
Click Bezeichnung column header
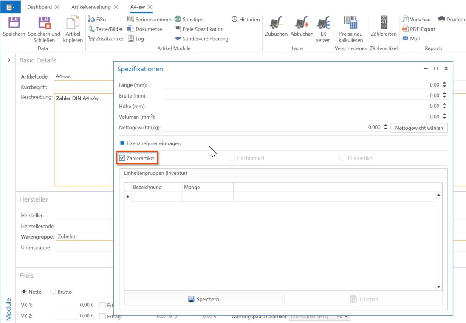[x=157, y=187]
